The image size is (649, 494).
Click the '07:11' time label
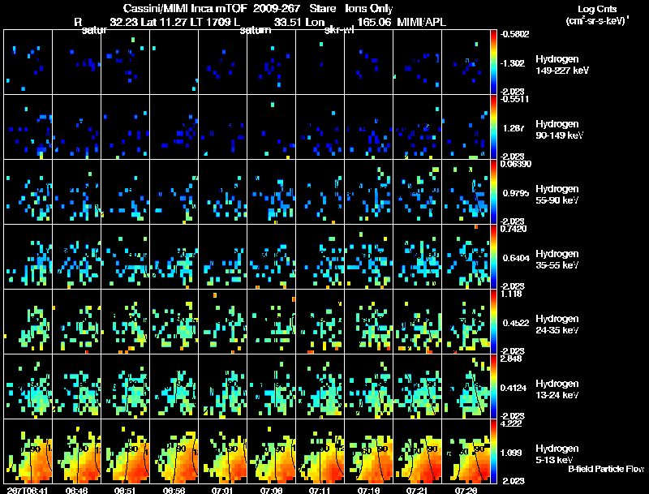(x=320, y=490)
